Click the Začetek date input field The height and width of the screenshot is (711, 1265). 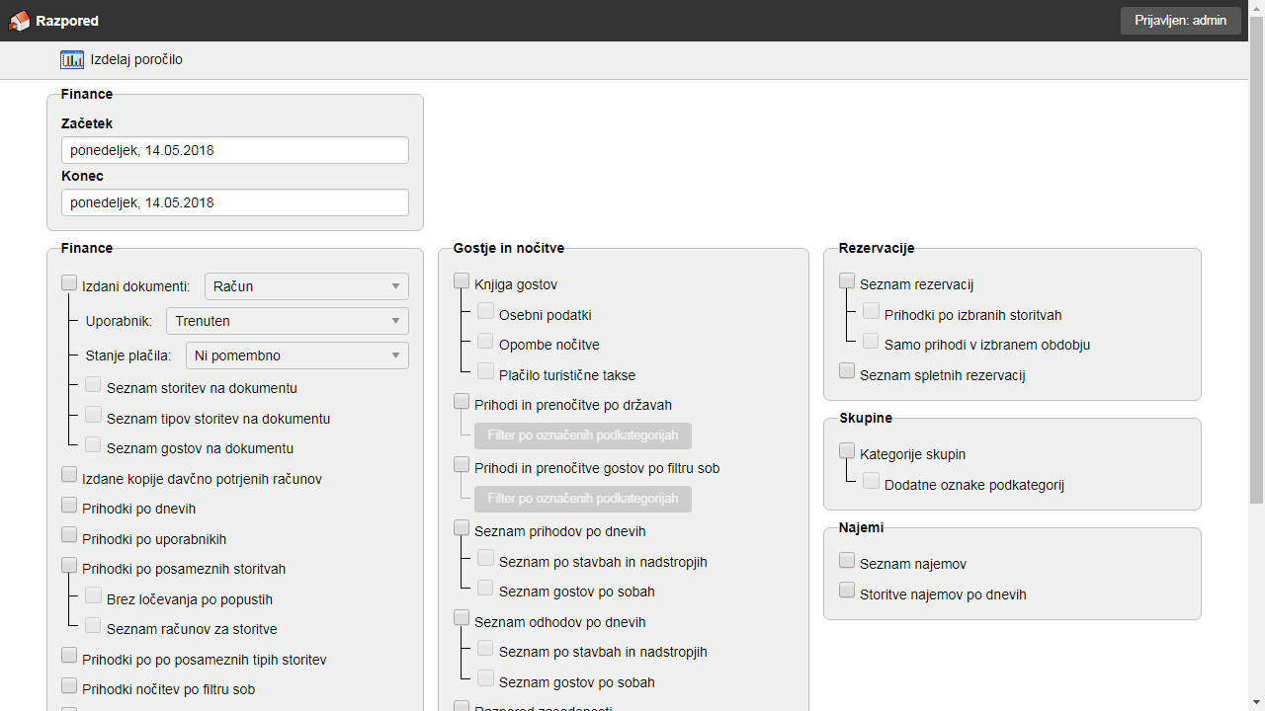(235, 150)
